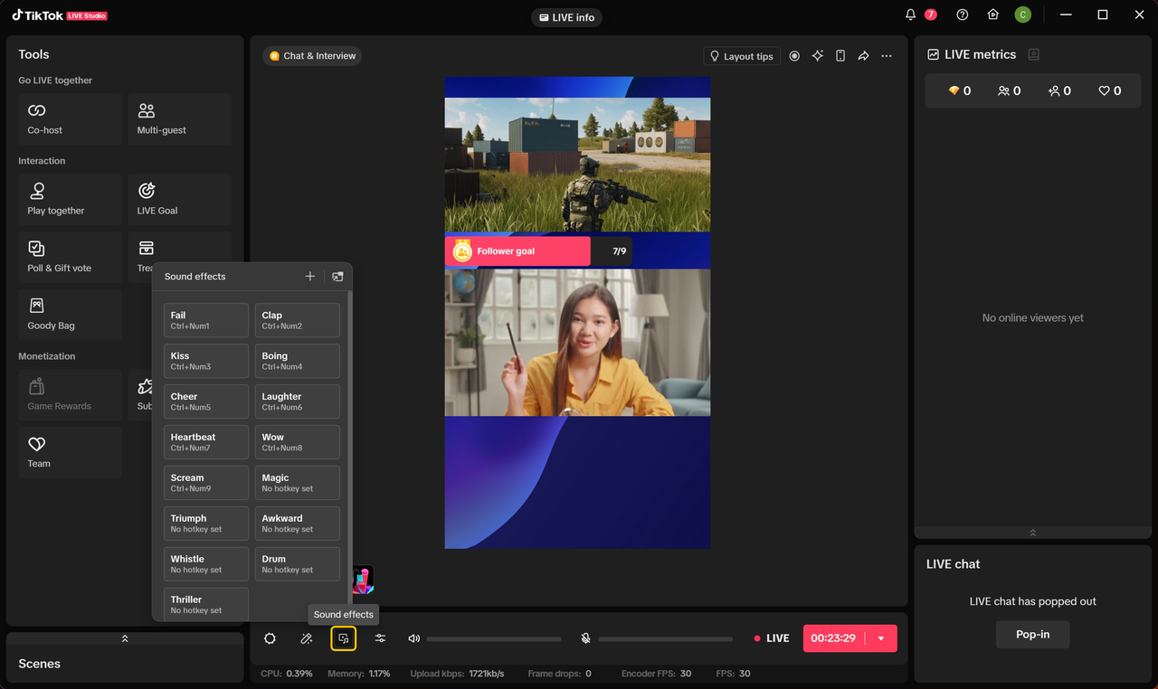Open the notifications bell
This screenshot has height=689, width=1158.
click(x=910, y=14)
